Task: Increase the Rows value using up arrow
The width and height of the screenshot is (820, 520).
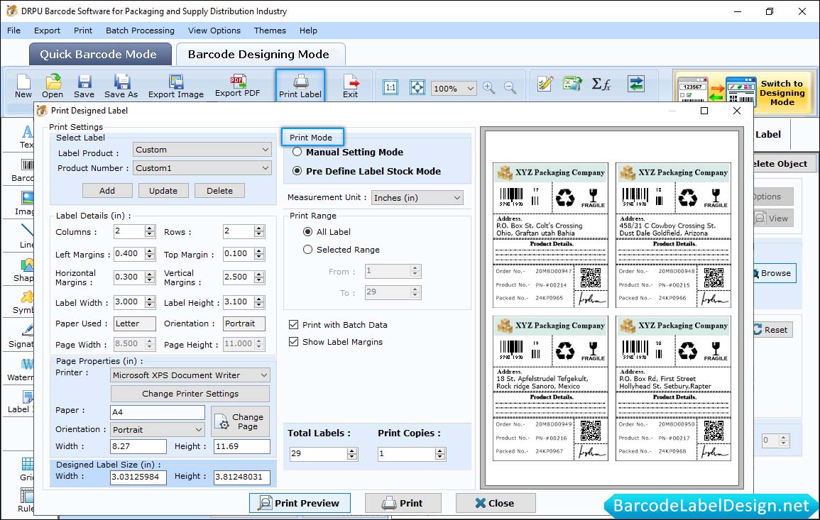Action: pos(259,228)
